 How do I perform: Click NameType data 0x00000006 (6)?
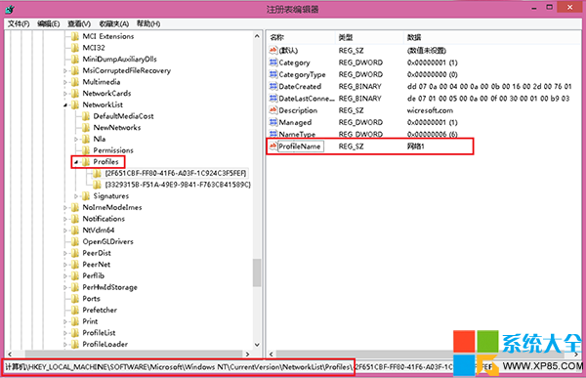432,134
